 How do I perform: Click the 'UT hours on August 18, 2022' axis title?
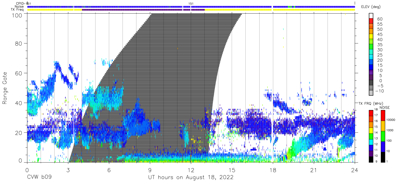tap(191, 178)
